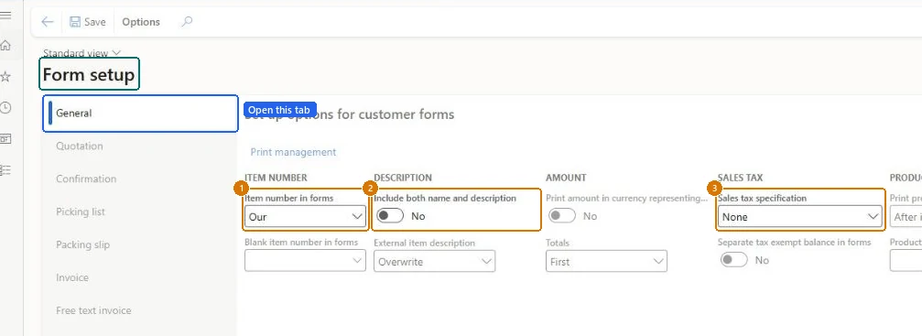Open Favorites star icon in sidebar

pyautogui.click(x=5, y=77)
